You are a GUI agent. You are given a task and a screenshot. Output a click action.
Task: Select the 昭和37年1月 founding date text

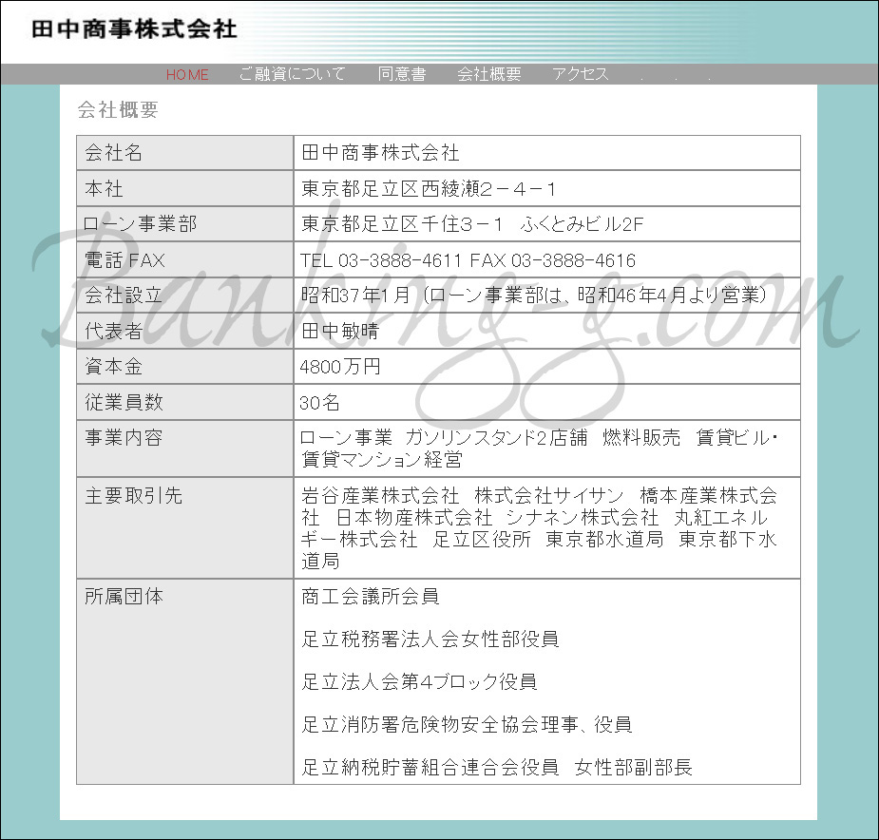point(356,295)
